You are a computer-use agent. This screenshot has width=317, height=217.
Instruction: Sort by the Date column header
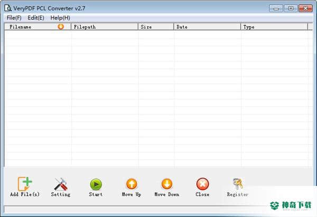click(x=207, y=26)
